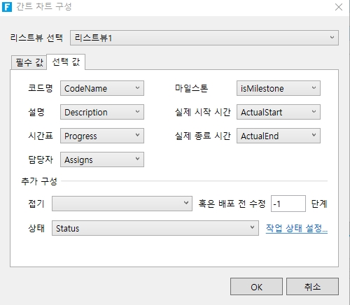
Task: Open the Description dropdown for 설명
Action: [102, 112]
